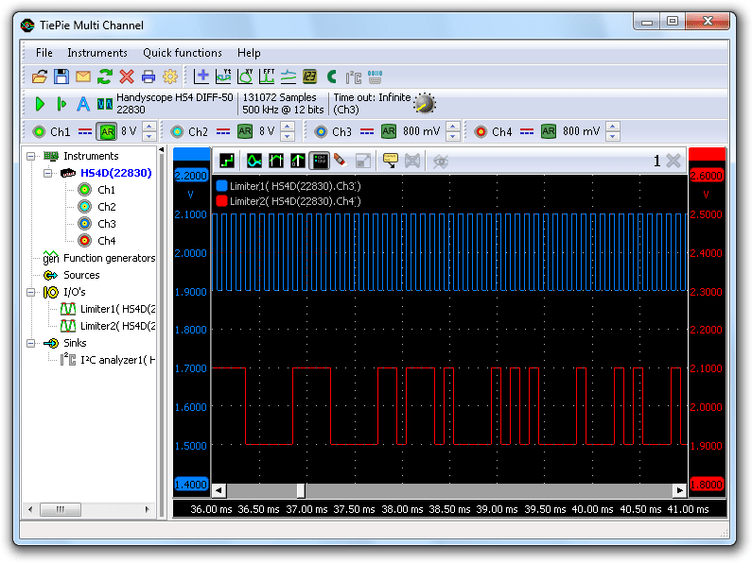Open the serial analyzer binary icon
The width and height of the screenshot is (752, 563).
[375, 77]
